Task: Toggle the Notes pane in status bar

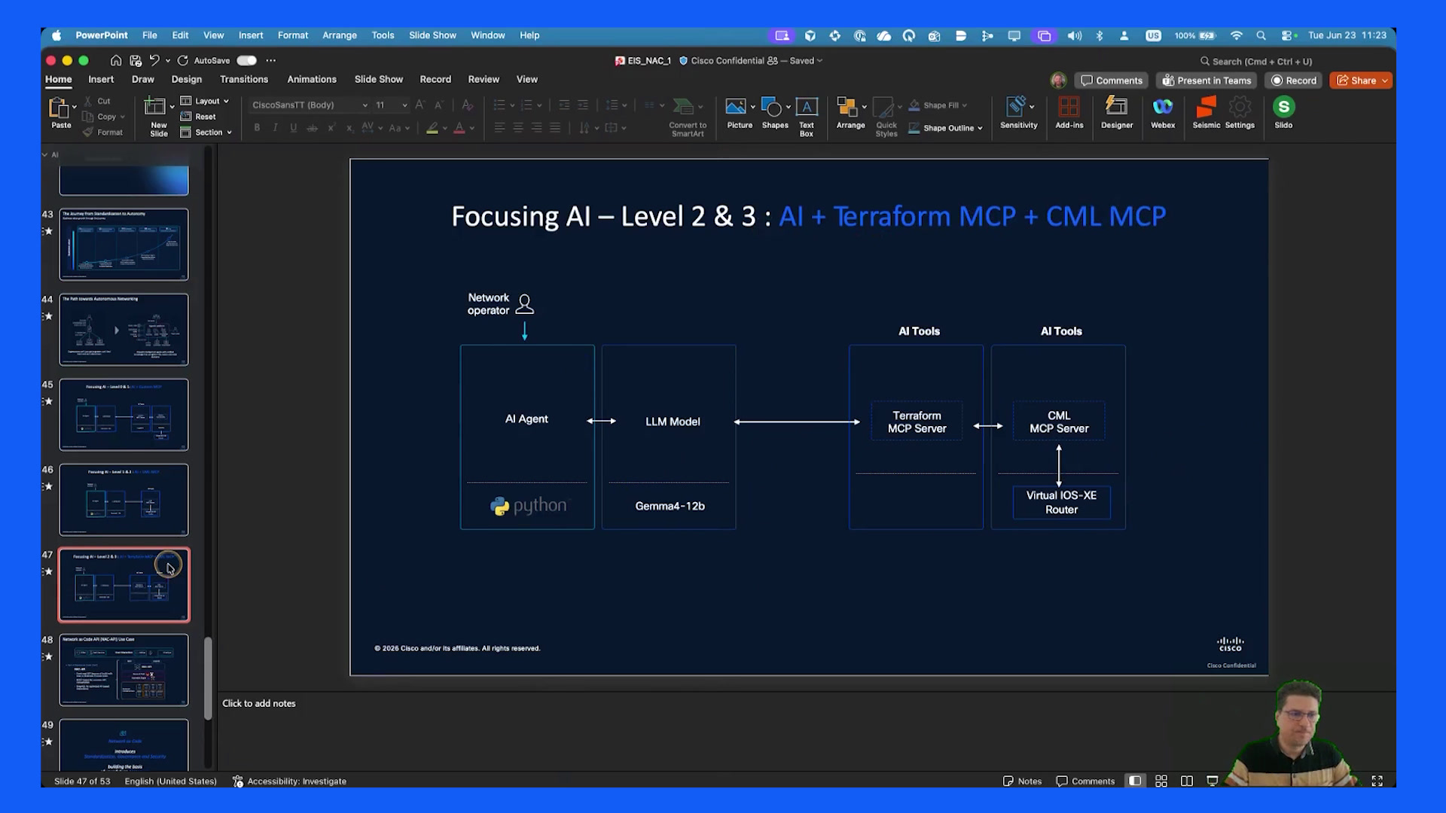Action: 1022,781
